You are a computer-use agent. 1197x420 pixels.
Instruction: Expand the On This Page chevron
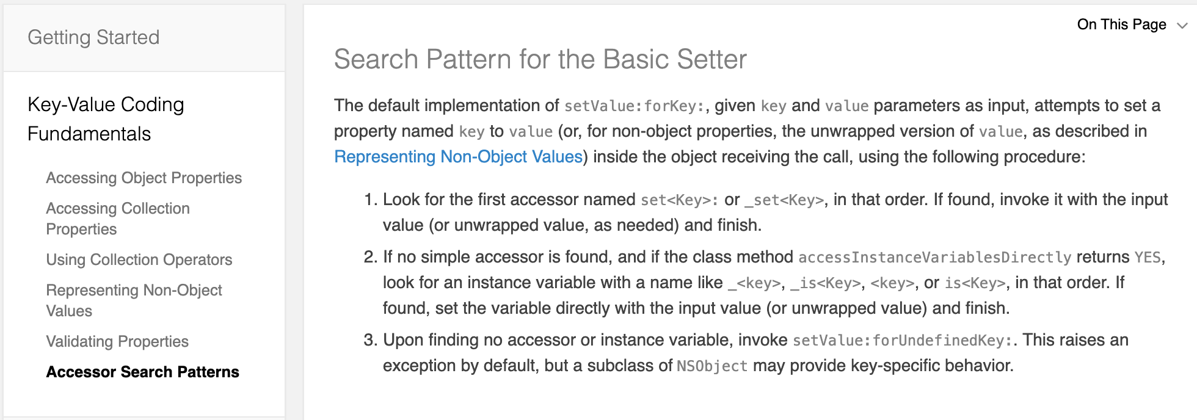click(x=1182, y=26)
